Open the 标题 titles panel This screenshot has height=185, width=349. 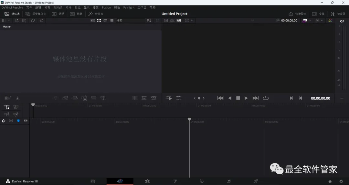coord(76,14)
